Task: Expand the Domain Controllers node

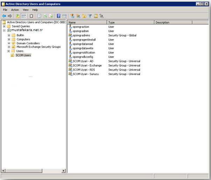Action: [9, 43]
